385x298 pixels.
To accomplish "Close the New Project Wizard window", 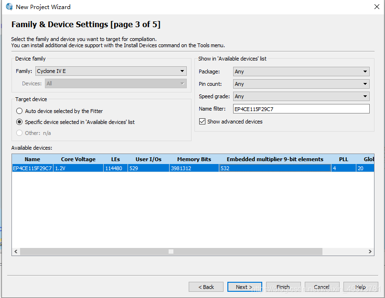I will [377, 7].
